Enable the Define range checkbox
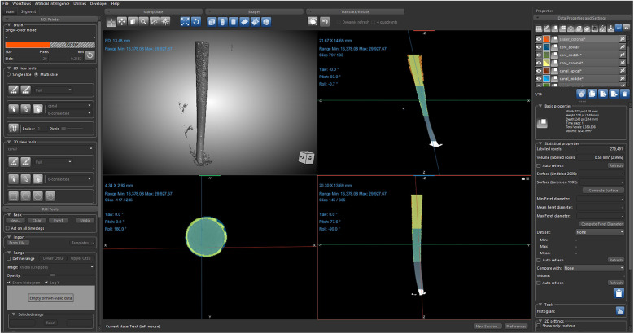This screenshot has height=334, width=634. (9, 258)
